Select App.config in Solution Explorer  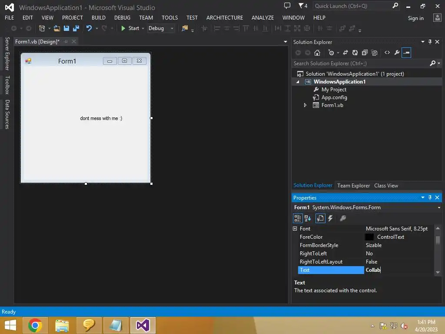pyautogui.click(x=334, y=97)
